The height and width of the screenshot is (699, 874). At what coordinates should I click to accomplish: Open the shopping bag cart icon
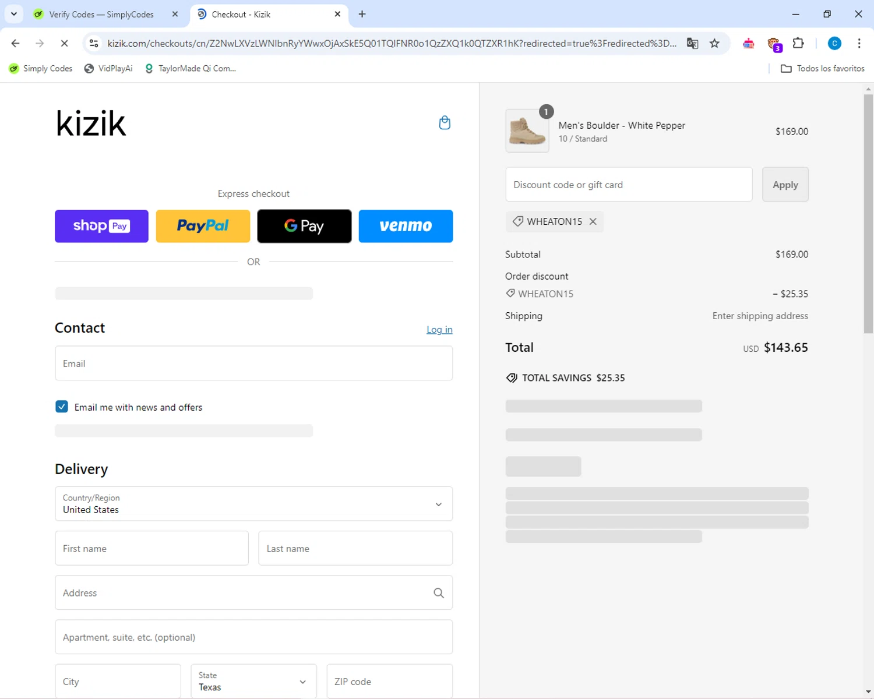point(445,123)
